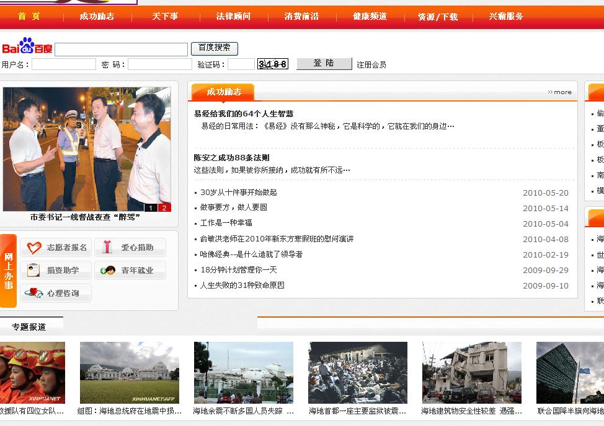Open 爱心捐助 gift icon button
The height and width of the screenshot is (426, 604).
[130, 247]
